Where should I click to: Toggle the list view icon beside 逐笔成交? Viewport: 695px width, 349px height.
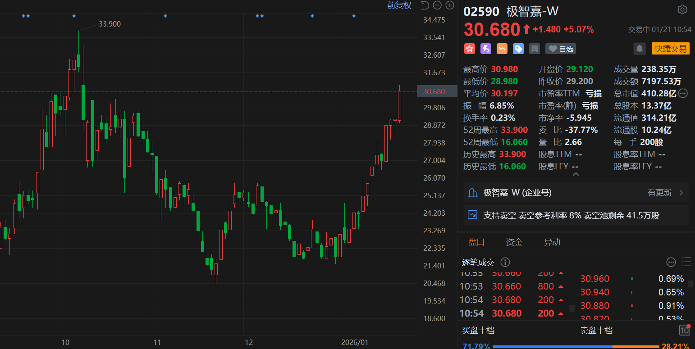tap(686, 262)
